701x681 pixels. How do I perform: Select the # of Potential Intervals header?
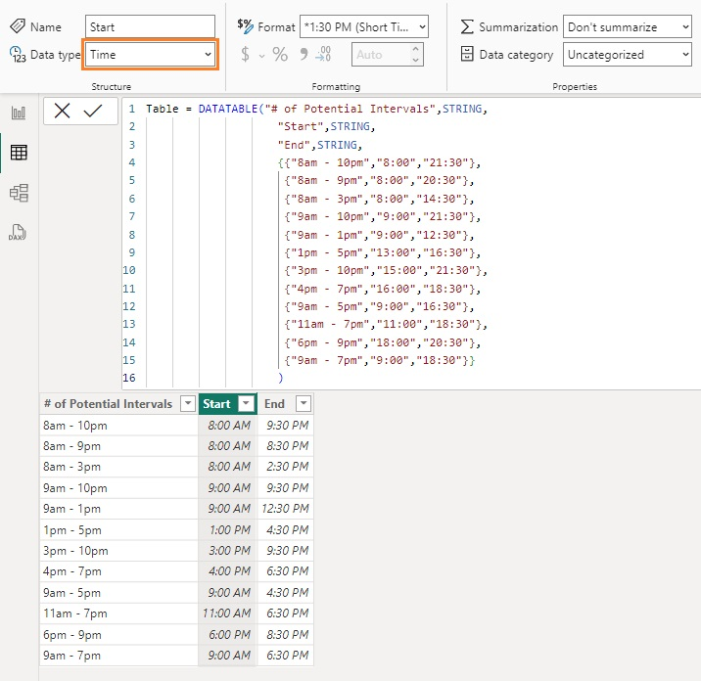click(x=118, y=403)
